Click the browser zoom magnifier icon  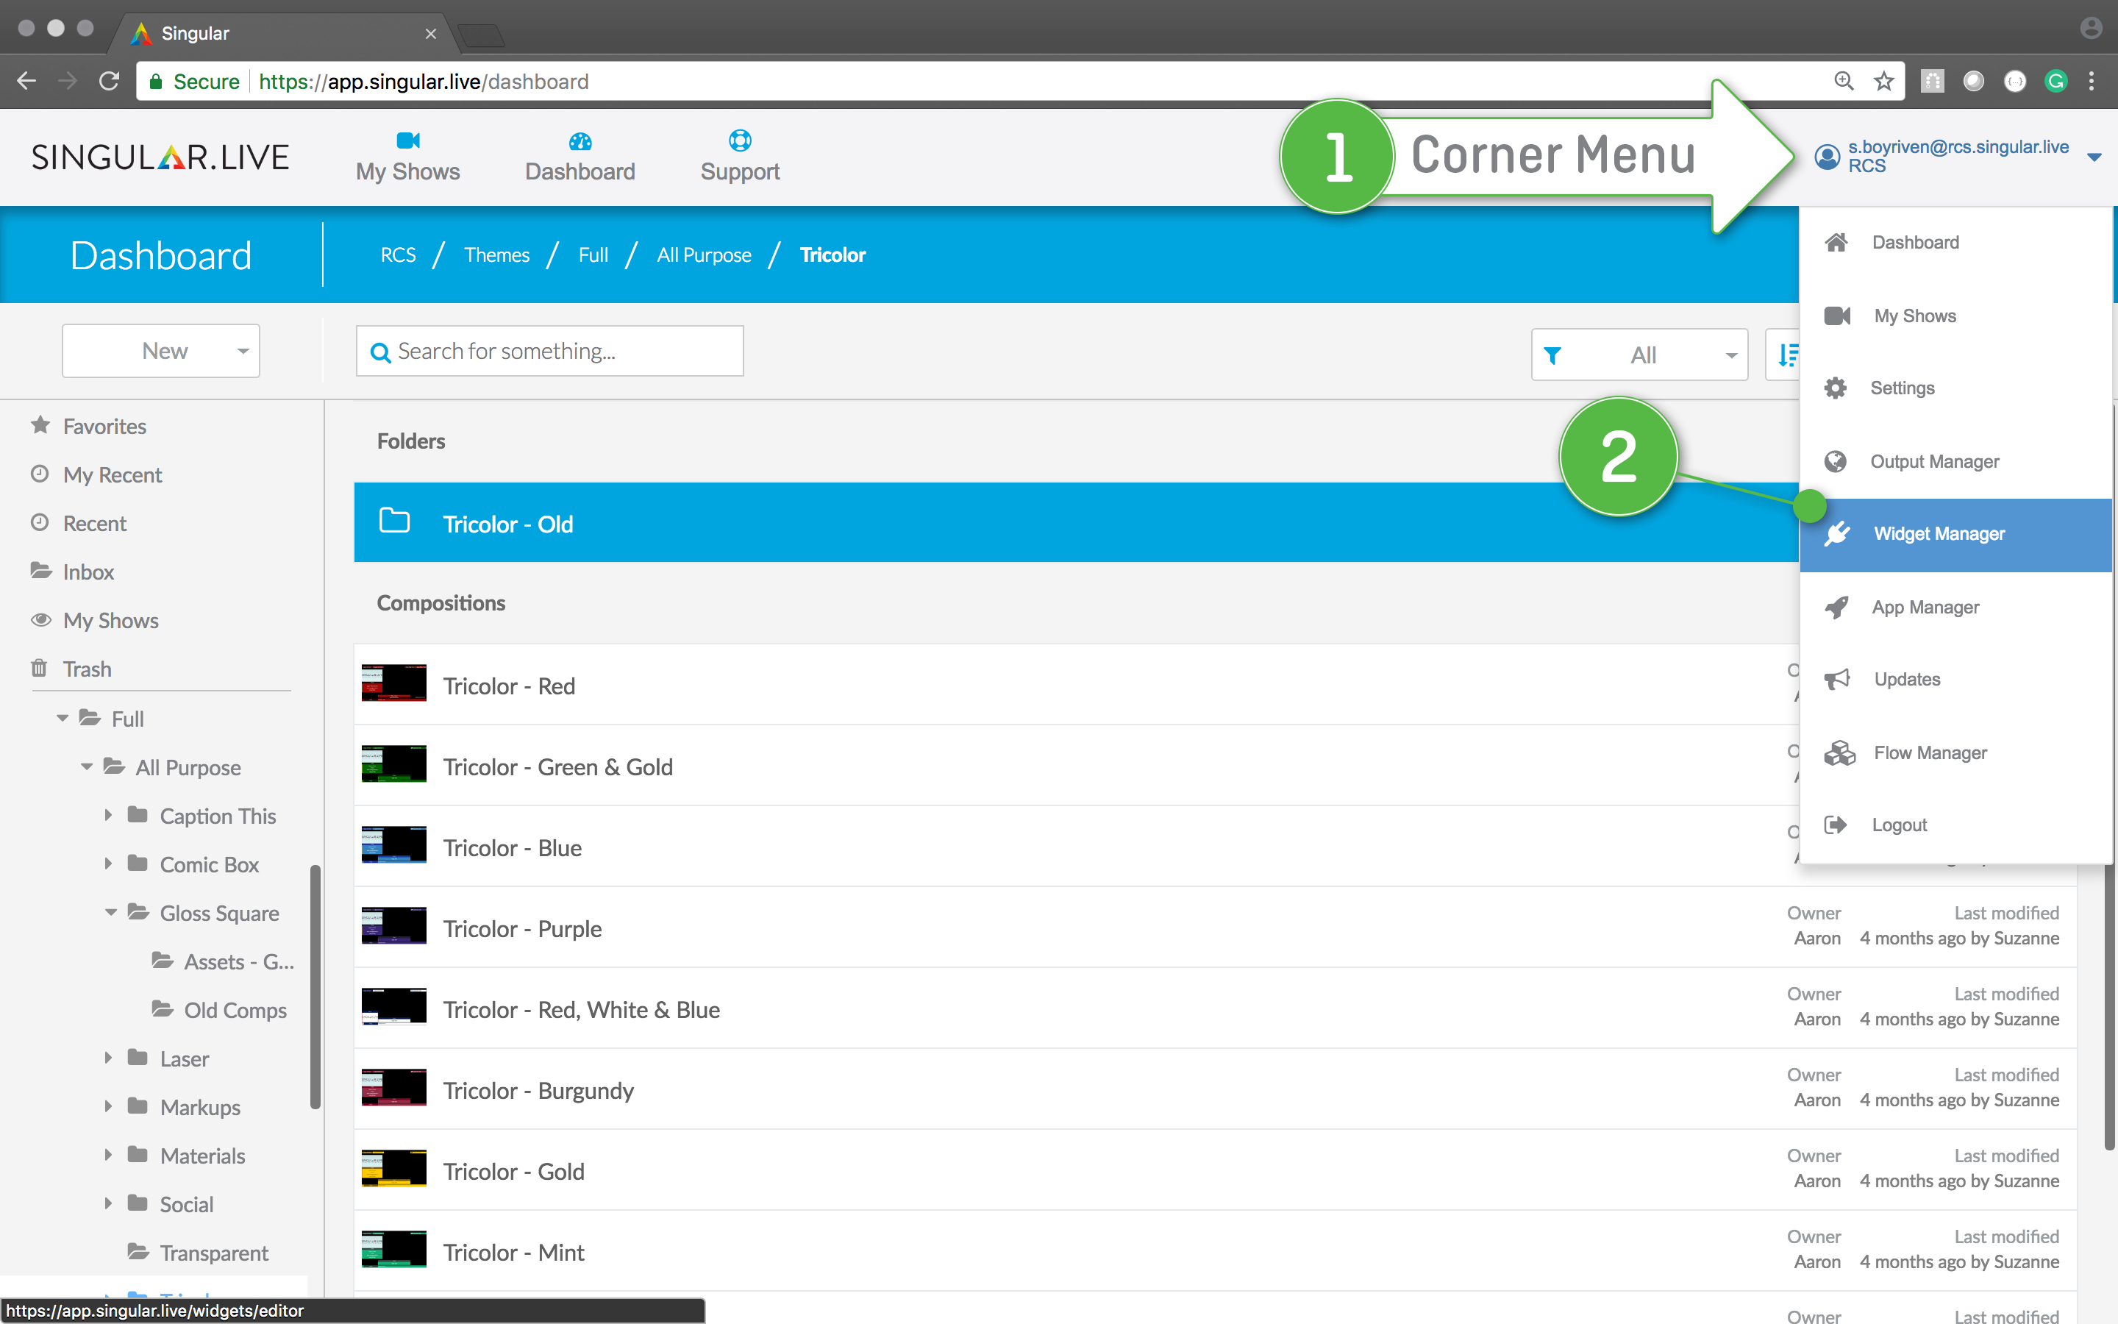pyautogui.click(x=1843, y=82)
